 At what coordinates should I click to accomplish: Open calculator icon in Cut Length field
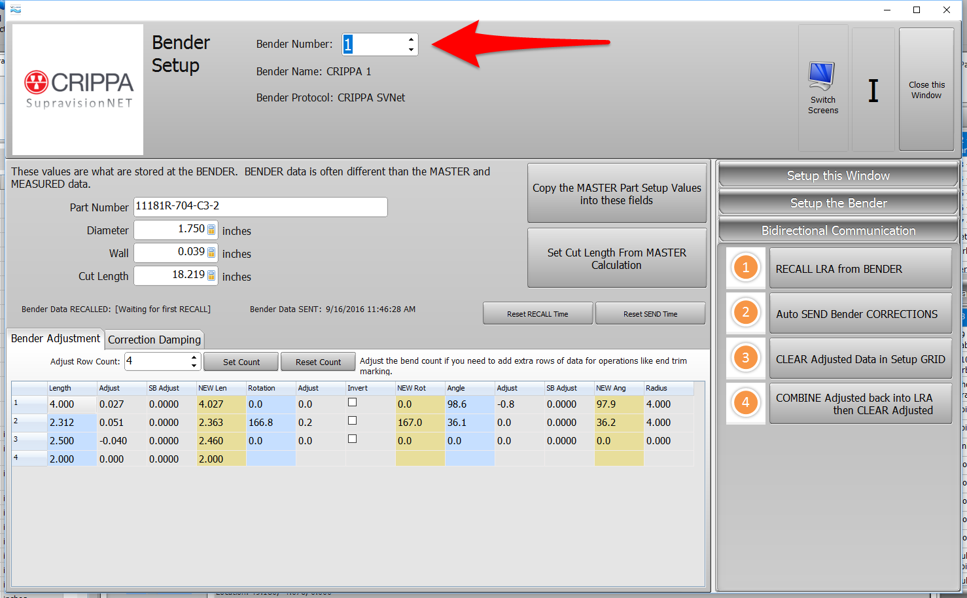click(211, 275)
